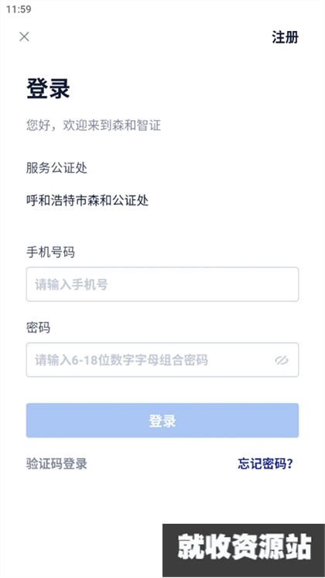
Task: Tap the 11:59 status bar clock
Action: tap(19, 9)
